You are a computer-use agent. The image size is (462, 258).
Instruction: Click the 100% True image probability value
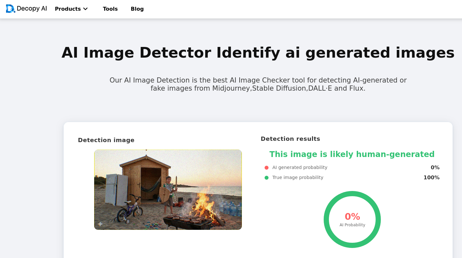coord(431,177)
